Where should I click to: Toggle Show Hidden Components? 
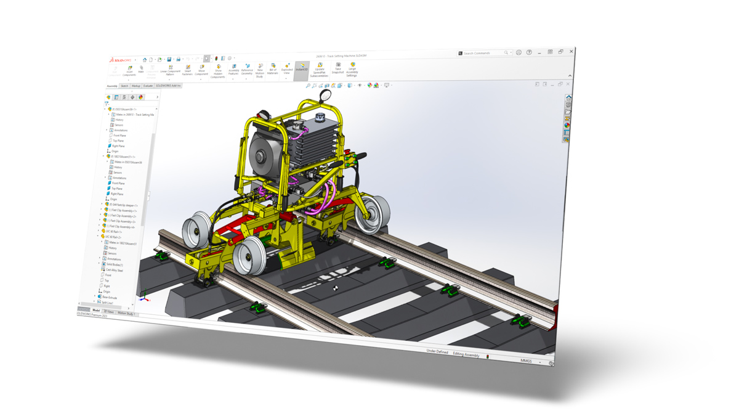[218, 71]
